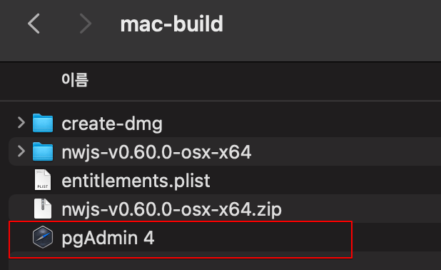Expand the create-dmg folder
The height and width of the screenshot is (270, 441).
pyautogui.click(x=21, y=123)
